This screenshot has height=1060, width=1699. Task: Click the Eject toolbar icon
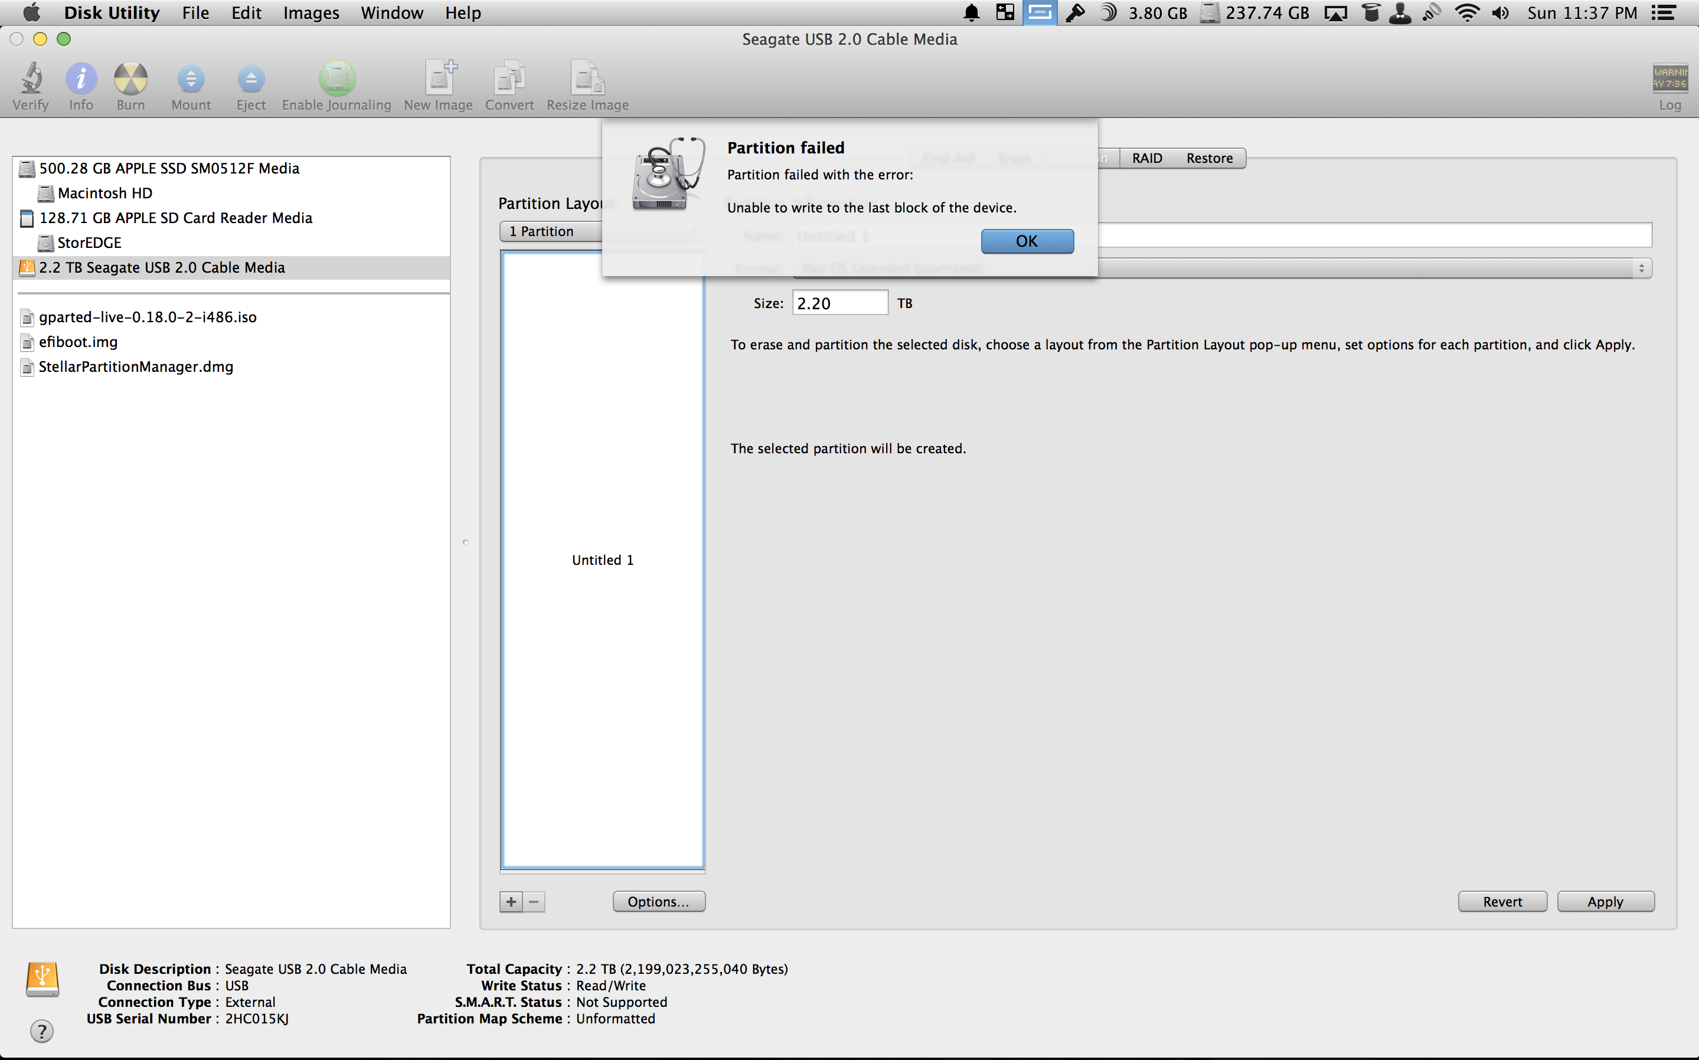coord(251,78)
